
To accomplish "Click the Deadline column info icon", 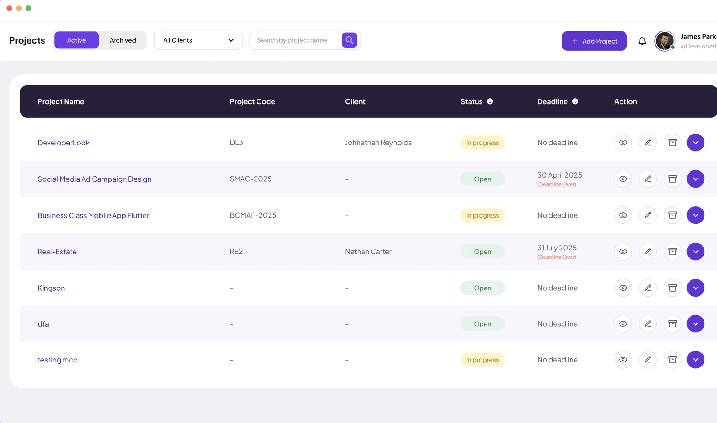I will 575,101.
